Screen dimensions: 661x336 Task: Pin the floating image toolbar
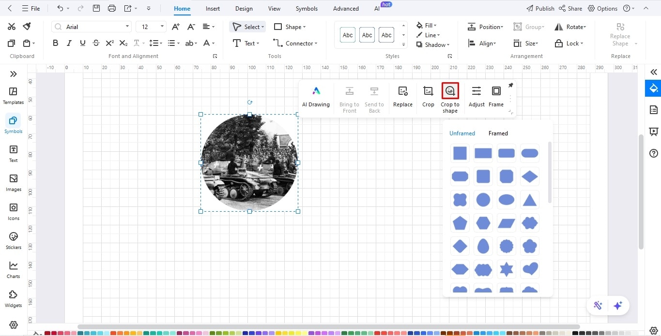[510, 86]
